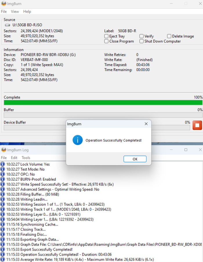Close the ImgBurn main window
This screenshot has width=203, height=262.
[200, 3]
